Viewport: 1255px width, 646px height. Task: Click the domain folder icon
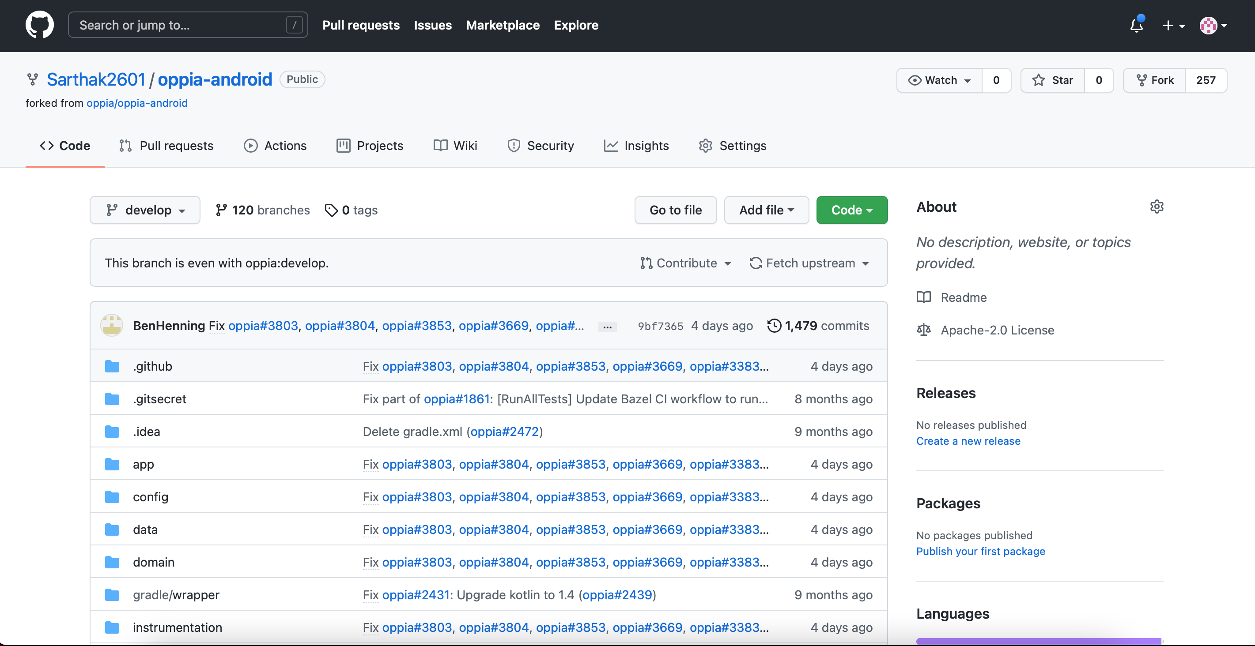(x=112, y=562)
